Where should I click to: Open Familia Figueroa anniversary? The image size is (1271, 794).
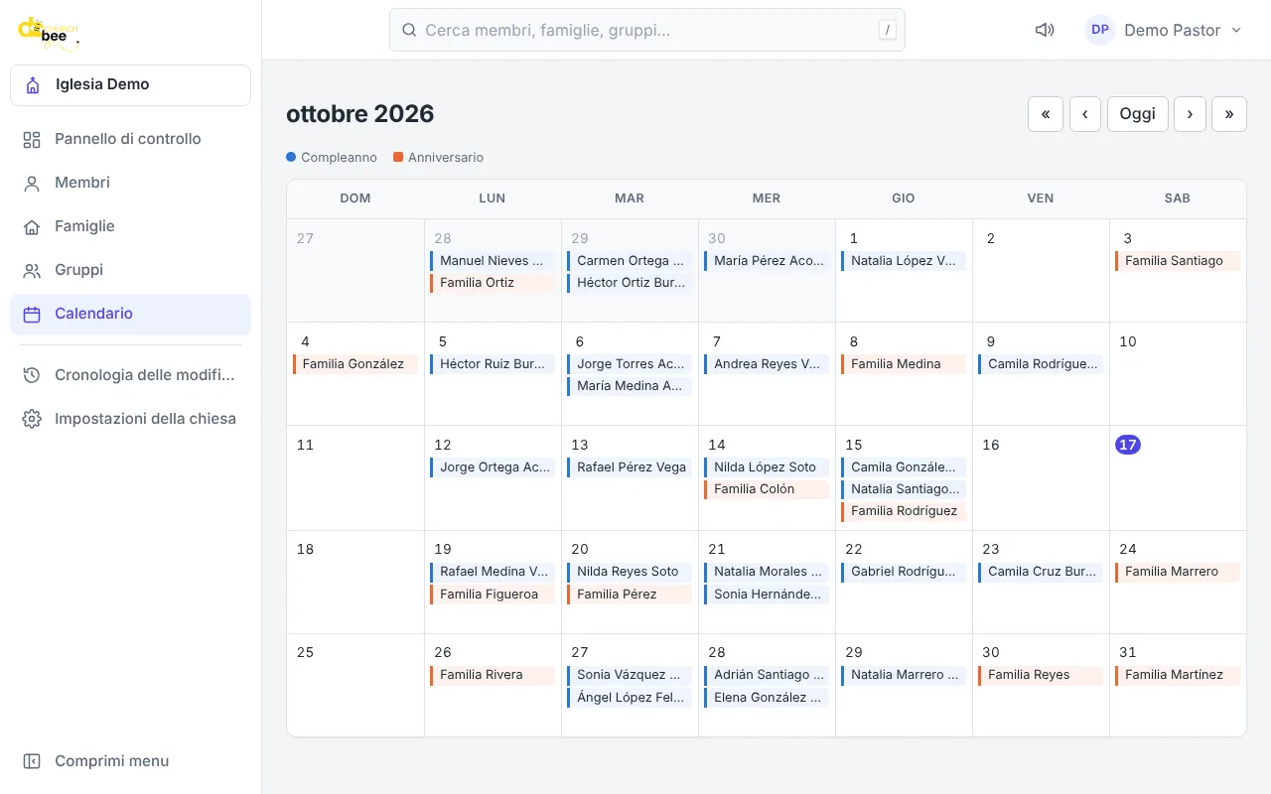[493, 595]
